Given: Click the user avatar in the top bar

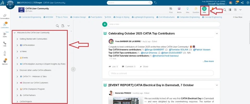Looking at the screenshot, I should pos(230,3).
